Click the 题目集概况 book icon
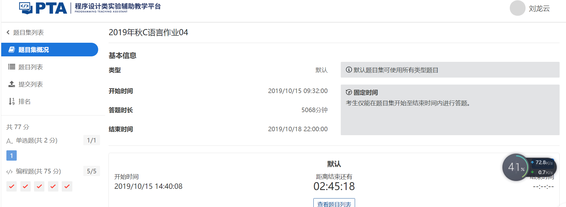 (12, 50)
